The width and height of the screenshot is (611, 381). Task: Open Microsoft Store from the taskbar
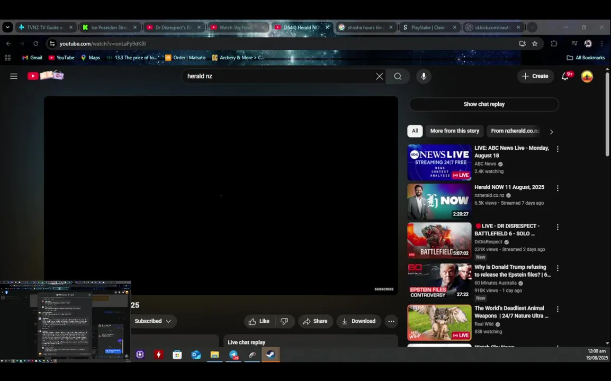pyautogui.click(x=177, y=355)
